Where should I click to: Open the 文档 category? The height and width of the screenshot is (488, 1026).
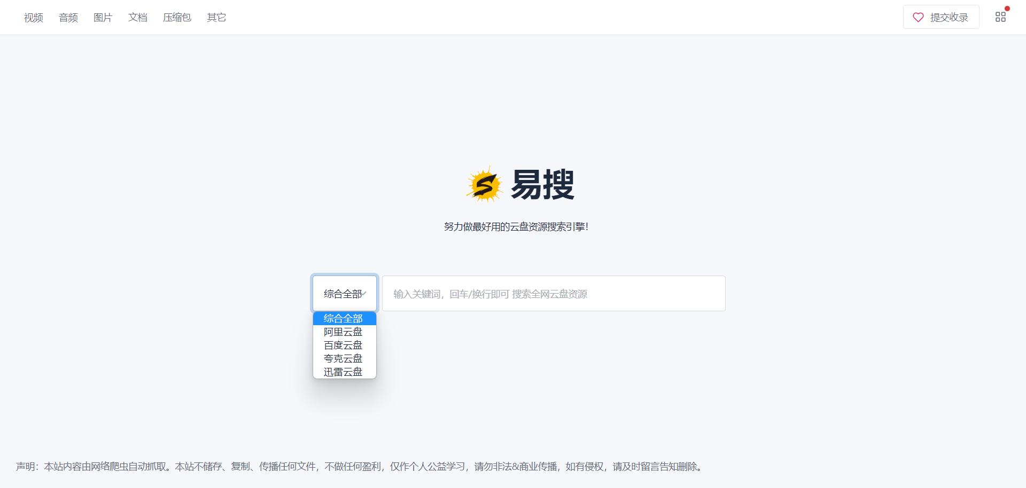(137, 17)
